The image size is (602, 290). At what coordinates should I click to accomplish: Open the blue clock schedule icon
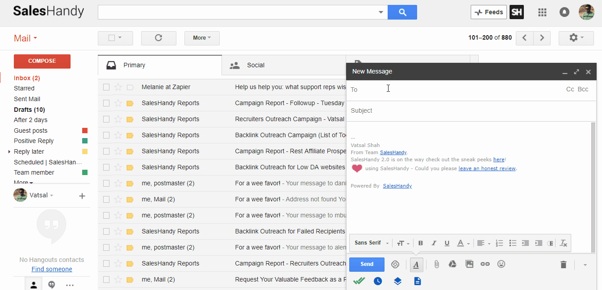[x=378, y=281]
